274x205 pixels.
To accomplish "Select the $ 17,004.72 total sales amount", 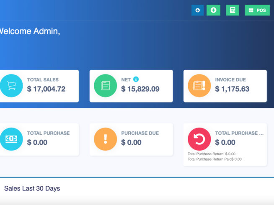I will pos(46,89).
